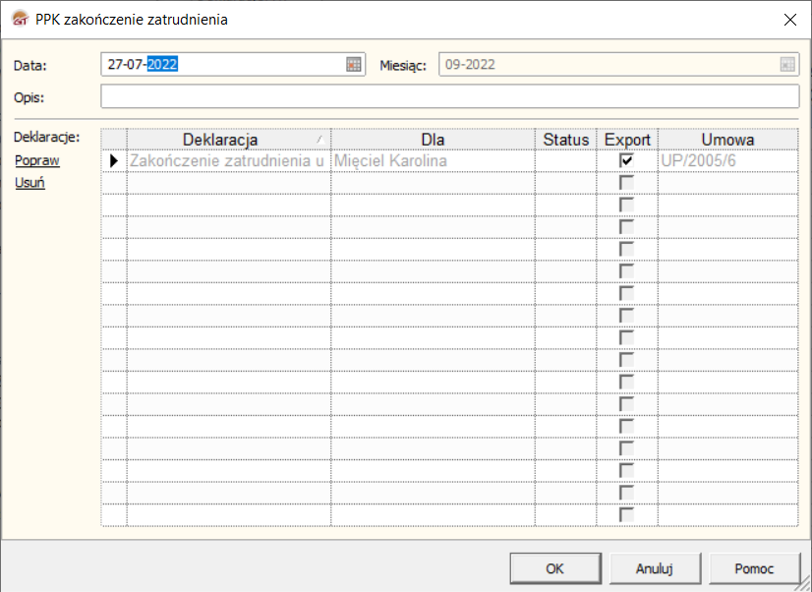Open help with the Pomoc button
Image resolution: width=812 pixels, height=592 pixels.
tap(754, 568)
